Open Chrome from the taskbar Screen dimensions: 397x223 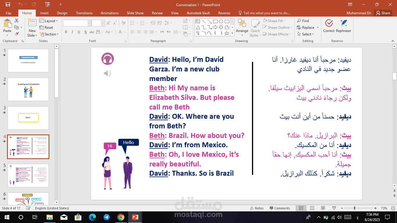(x=121, y=217)
